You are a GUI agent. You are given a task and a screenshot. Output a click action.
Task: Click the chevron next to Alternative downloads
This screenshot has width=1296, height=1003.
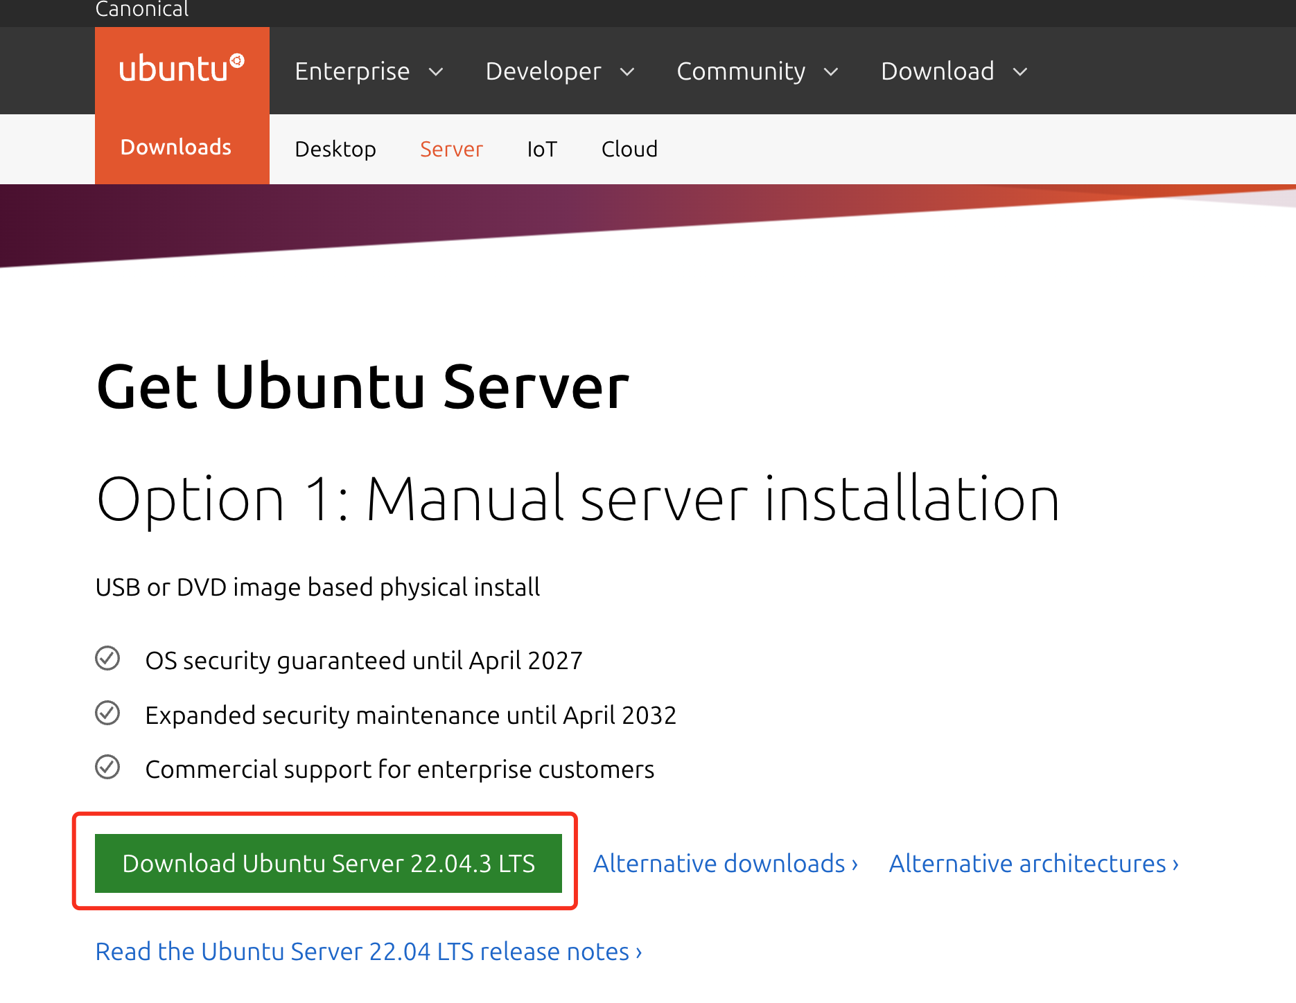[x=853, y=864]
